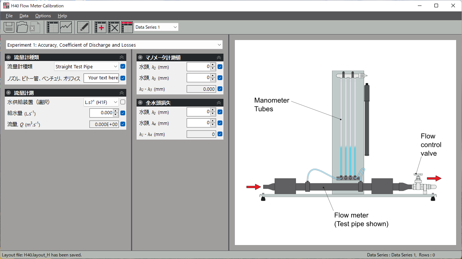The width and height of the screenshot is (462, 259).
Task: Click the 'Your text here' input field
Action: tap(101, 78)
